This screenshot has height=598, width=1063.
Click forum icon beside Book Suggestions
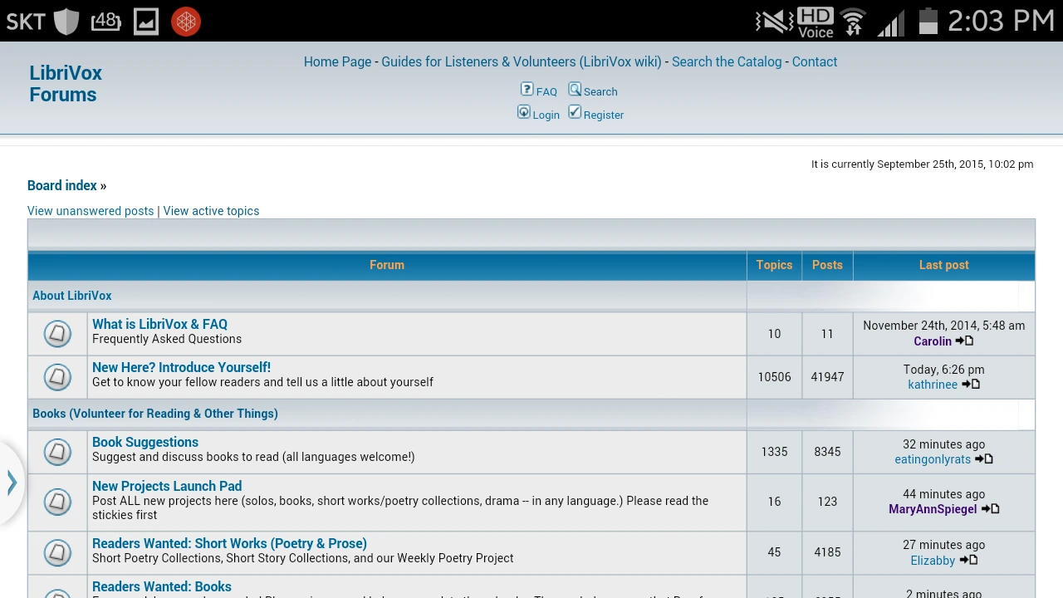pos(57,452)
